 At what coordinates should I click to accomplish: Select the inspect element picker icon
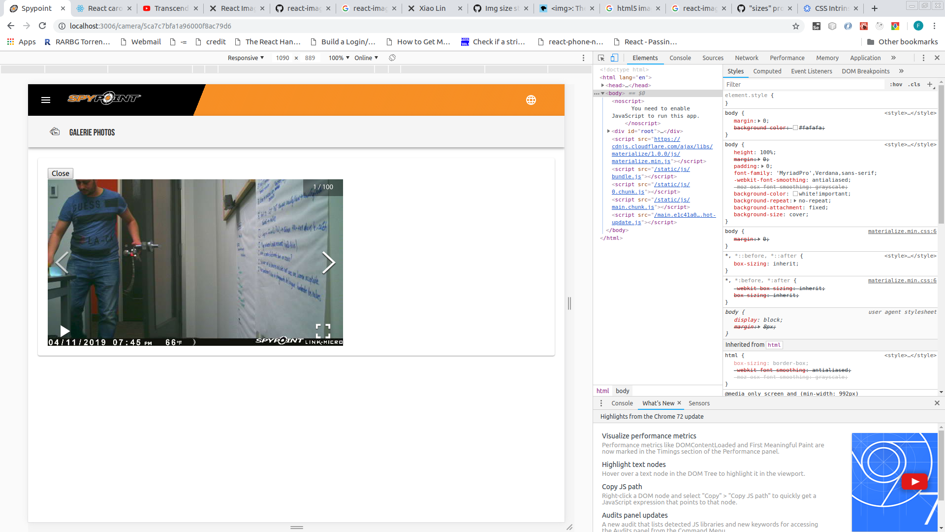(600, 58)
